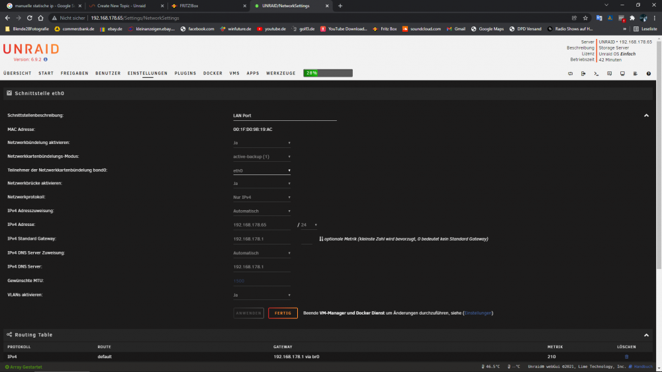Open the /24 subnet mask dropdown
Image resolution: width=662 pixels, height=372 pixels.
point(308,225)
